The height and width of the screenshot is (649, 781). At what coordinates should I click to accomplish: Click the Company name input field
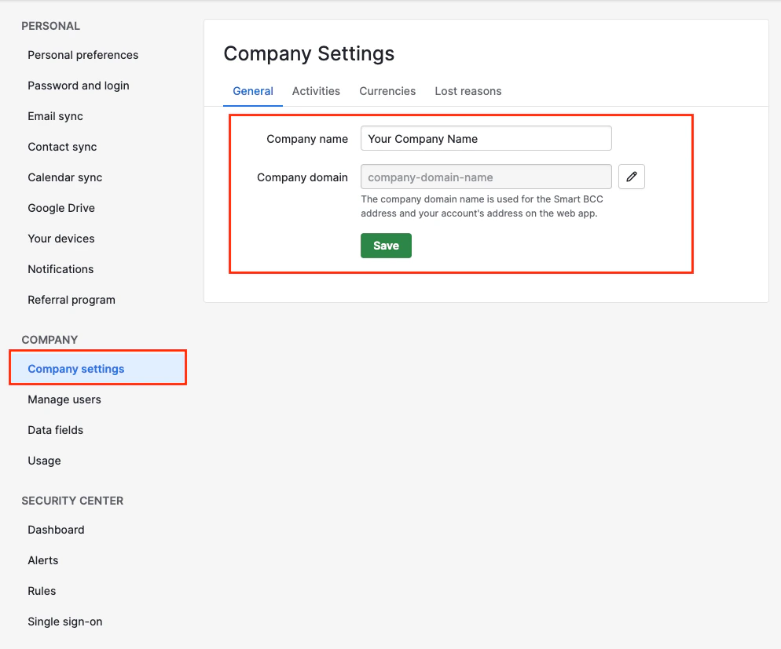point(486,138)
